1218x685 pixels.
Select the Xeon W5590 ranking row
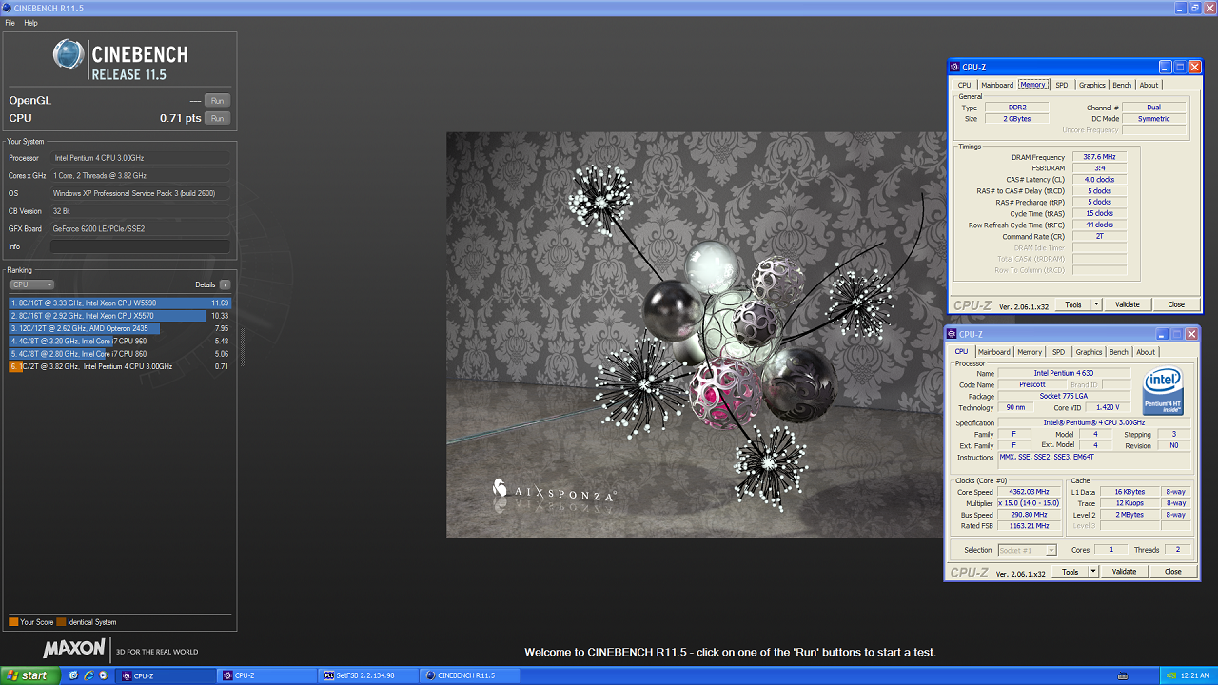click(x=120, y=303)
